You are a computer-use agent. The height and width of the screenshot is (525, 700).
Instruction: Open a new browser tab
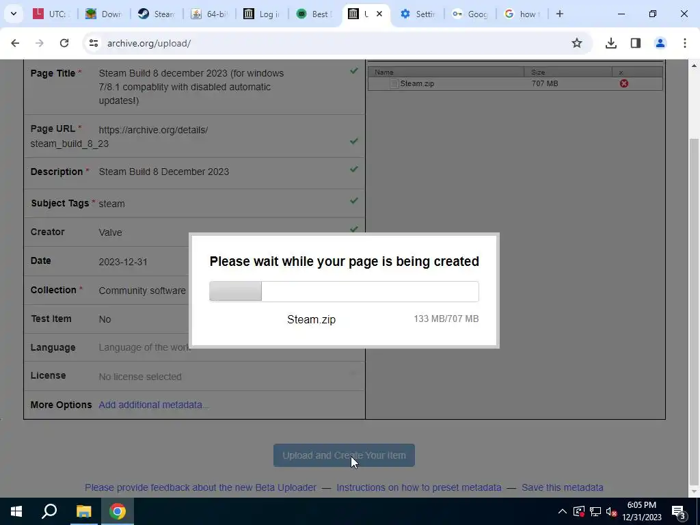(559, 14)
